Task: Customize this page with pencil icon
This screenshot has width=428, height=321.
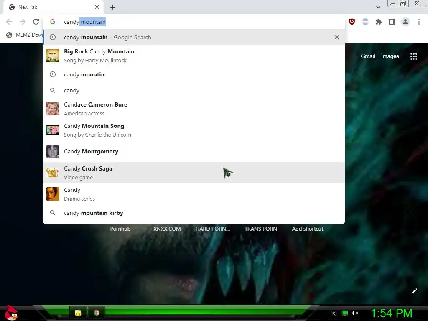Action: coord(414,291)
